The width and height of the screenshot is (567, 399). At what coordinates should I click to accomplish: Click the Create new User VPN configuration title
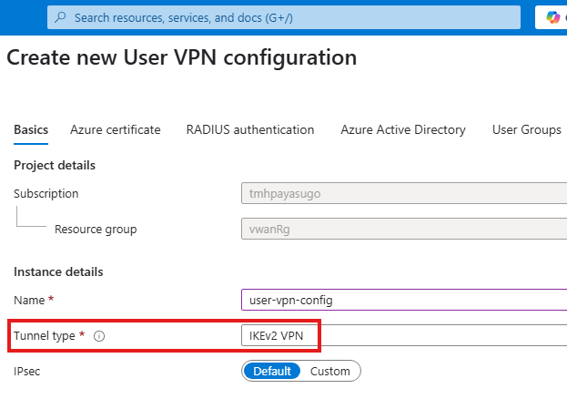tap(181, 57)
